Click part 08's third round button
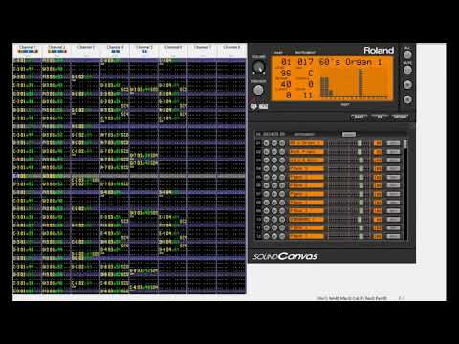Screen dimensions: 459x344 click(x=282, y=203)
